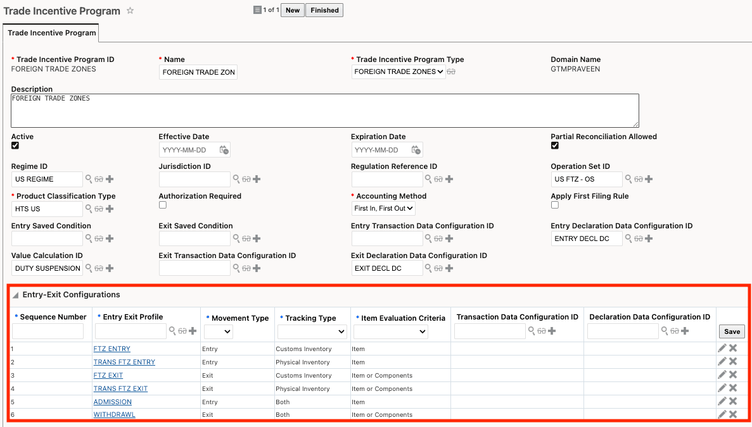Enable the Authorization Required checkbox
Screen dimensions: 752x427
point(163,205)
